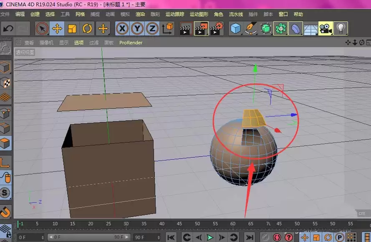
Task: Select the Move tool
Action: (x=57, y=28)
